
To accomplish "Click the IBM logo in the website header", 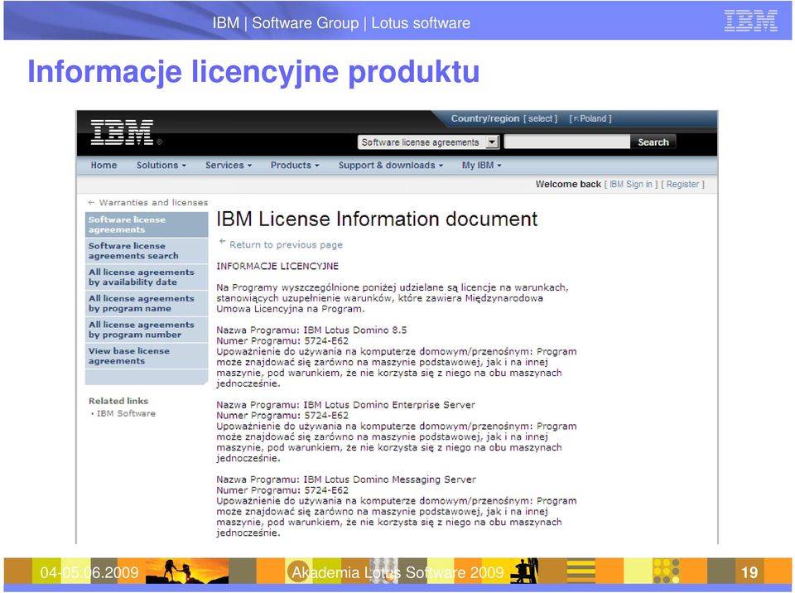I will point(123,133).
